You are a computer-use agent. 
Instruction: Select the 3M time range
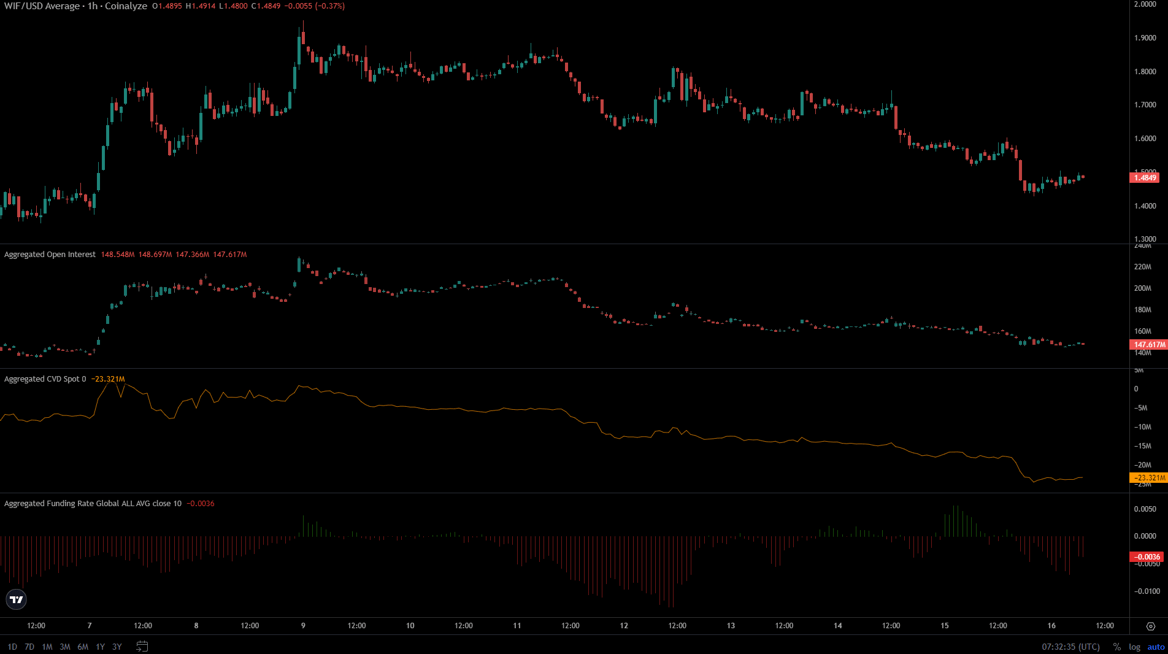coord(65,647)
